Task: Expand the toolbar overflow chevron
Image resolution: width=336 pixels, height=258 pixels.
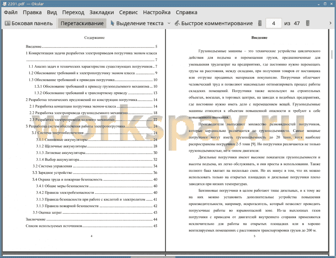Action: (x=330, y=23)
